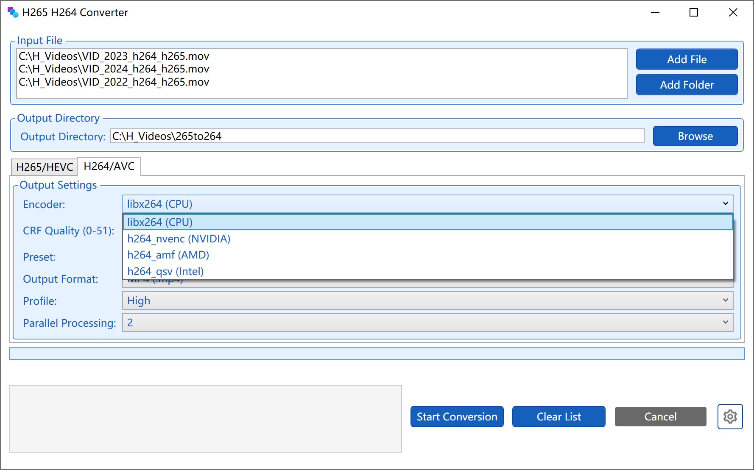Pick h264_amf (AMD) encoder option
This screenshot has height=470, width=754.
pos(427,255)
